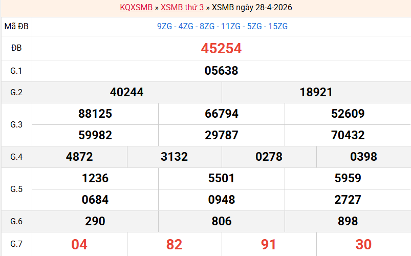Click G.4 number 4872
This screenshot has height=256, width=411.
(79, 157)
